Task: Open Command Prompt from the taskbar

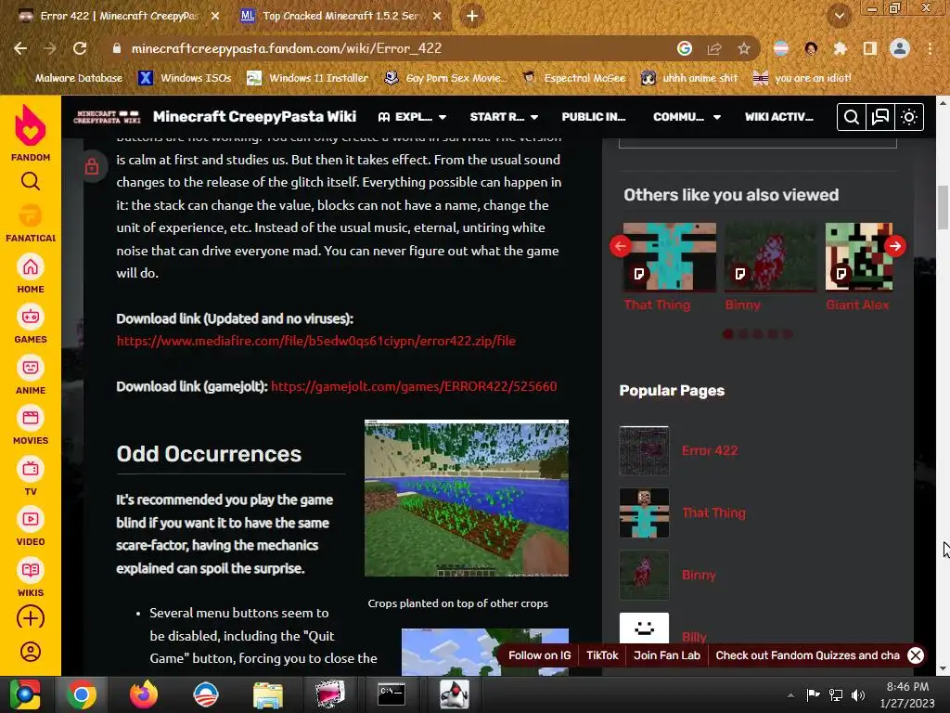Action: (x=392, y=694)
